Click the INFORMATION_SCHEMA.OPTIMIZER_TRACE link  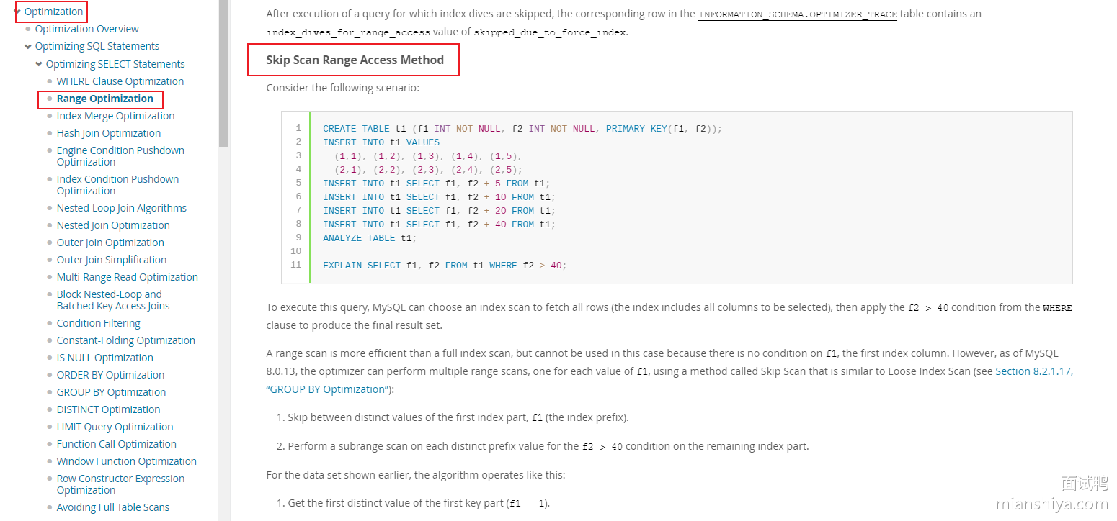[797, 14]
